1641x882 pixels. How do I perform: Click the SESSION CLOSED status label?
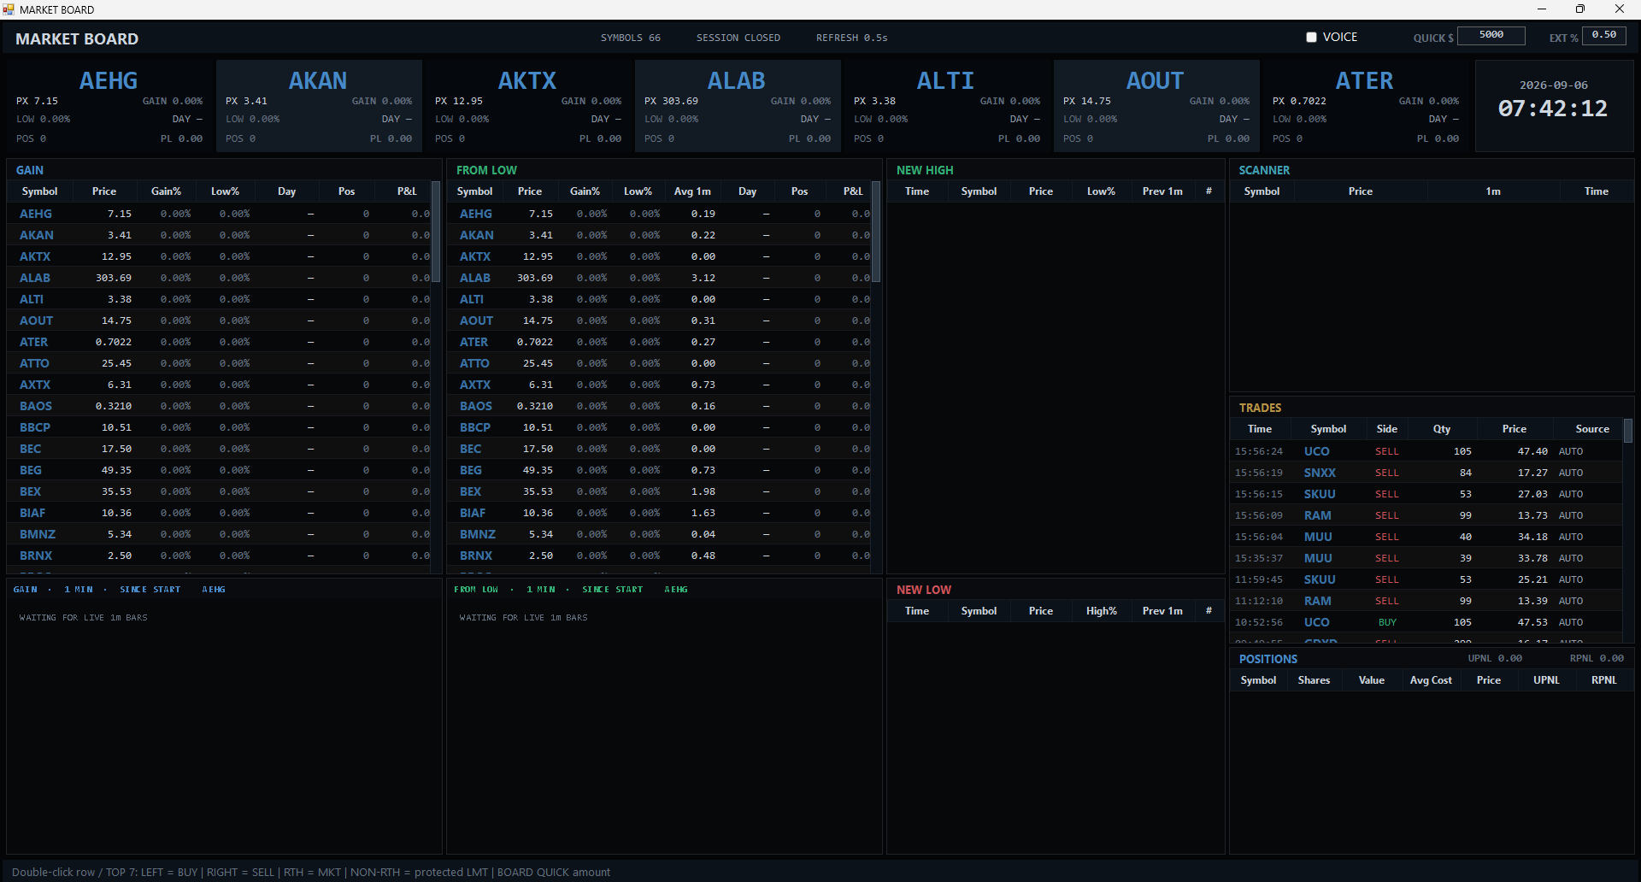738,38
